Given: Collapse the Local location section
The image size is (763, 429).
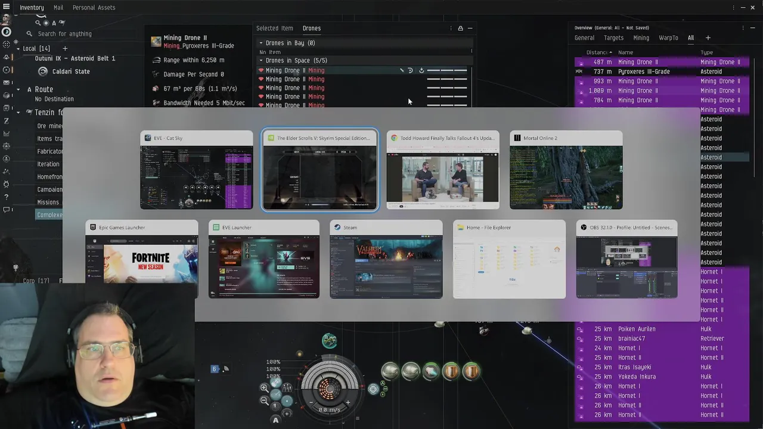Looking at the screenshot, I should 18,48.
